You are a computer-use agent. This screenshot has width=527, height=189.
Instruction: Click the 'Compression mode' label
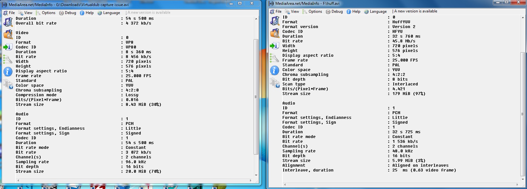pyautogui.click(x=36, y=95)
